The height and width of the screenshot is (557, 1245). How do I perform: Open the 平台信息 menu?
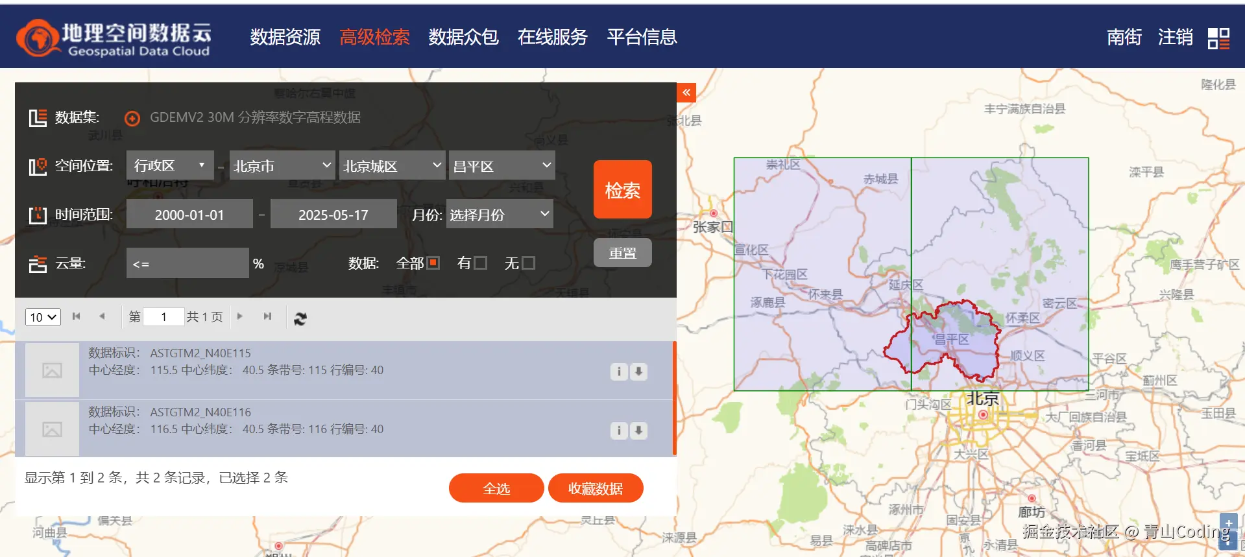click(x=642, y=37)
